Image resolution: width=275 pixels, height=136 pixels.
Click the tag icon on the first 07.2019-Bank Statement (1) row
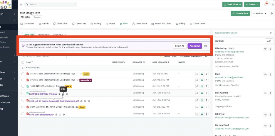pos(197,74)
